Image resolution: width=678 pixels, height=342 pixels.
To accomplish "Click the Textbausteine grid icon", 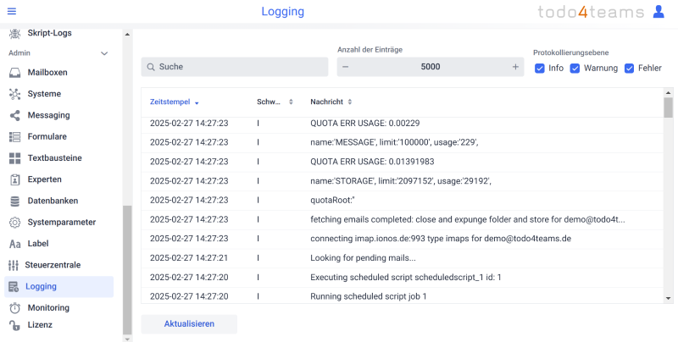I will click(x=14, y=158).
